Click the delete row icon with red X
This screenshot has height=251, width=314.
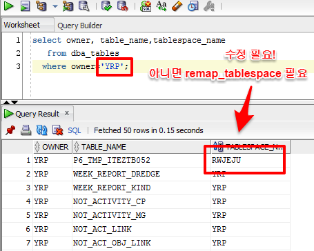57,130
